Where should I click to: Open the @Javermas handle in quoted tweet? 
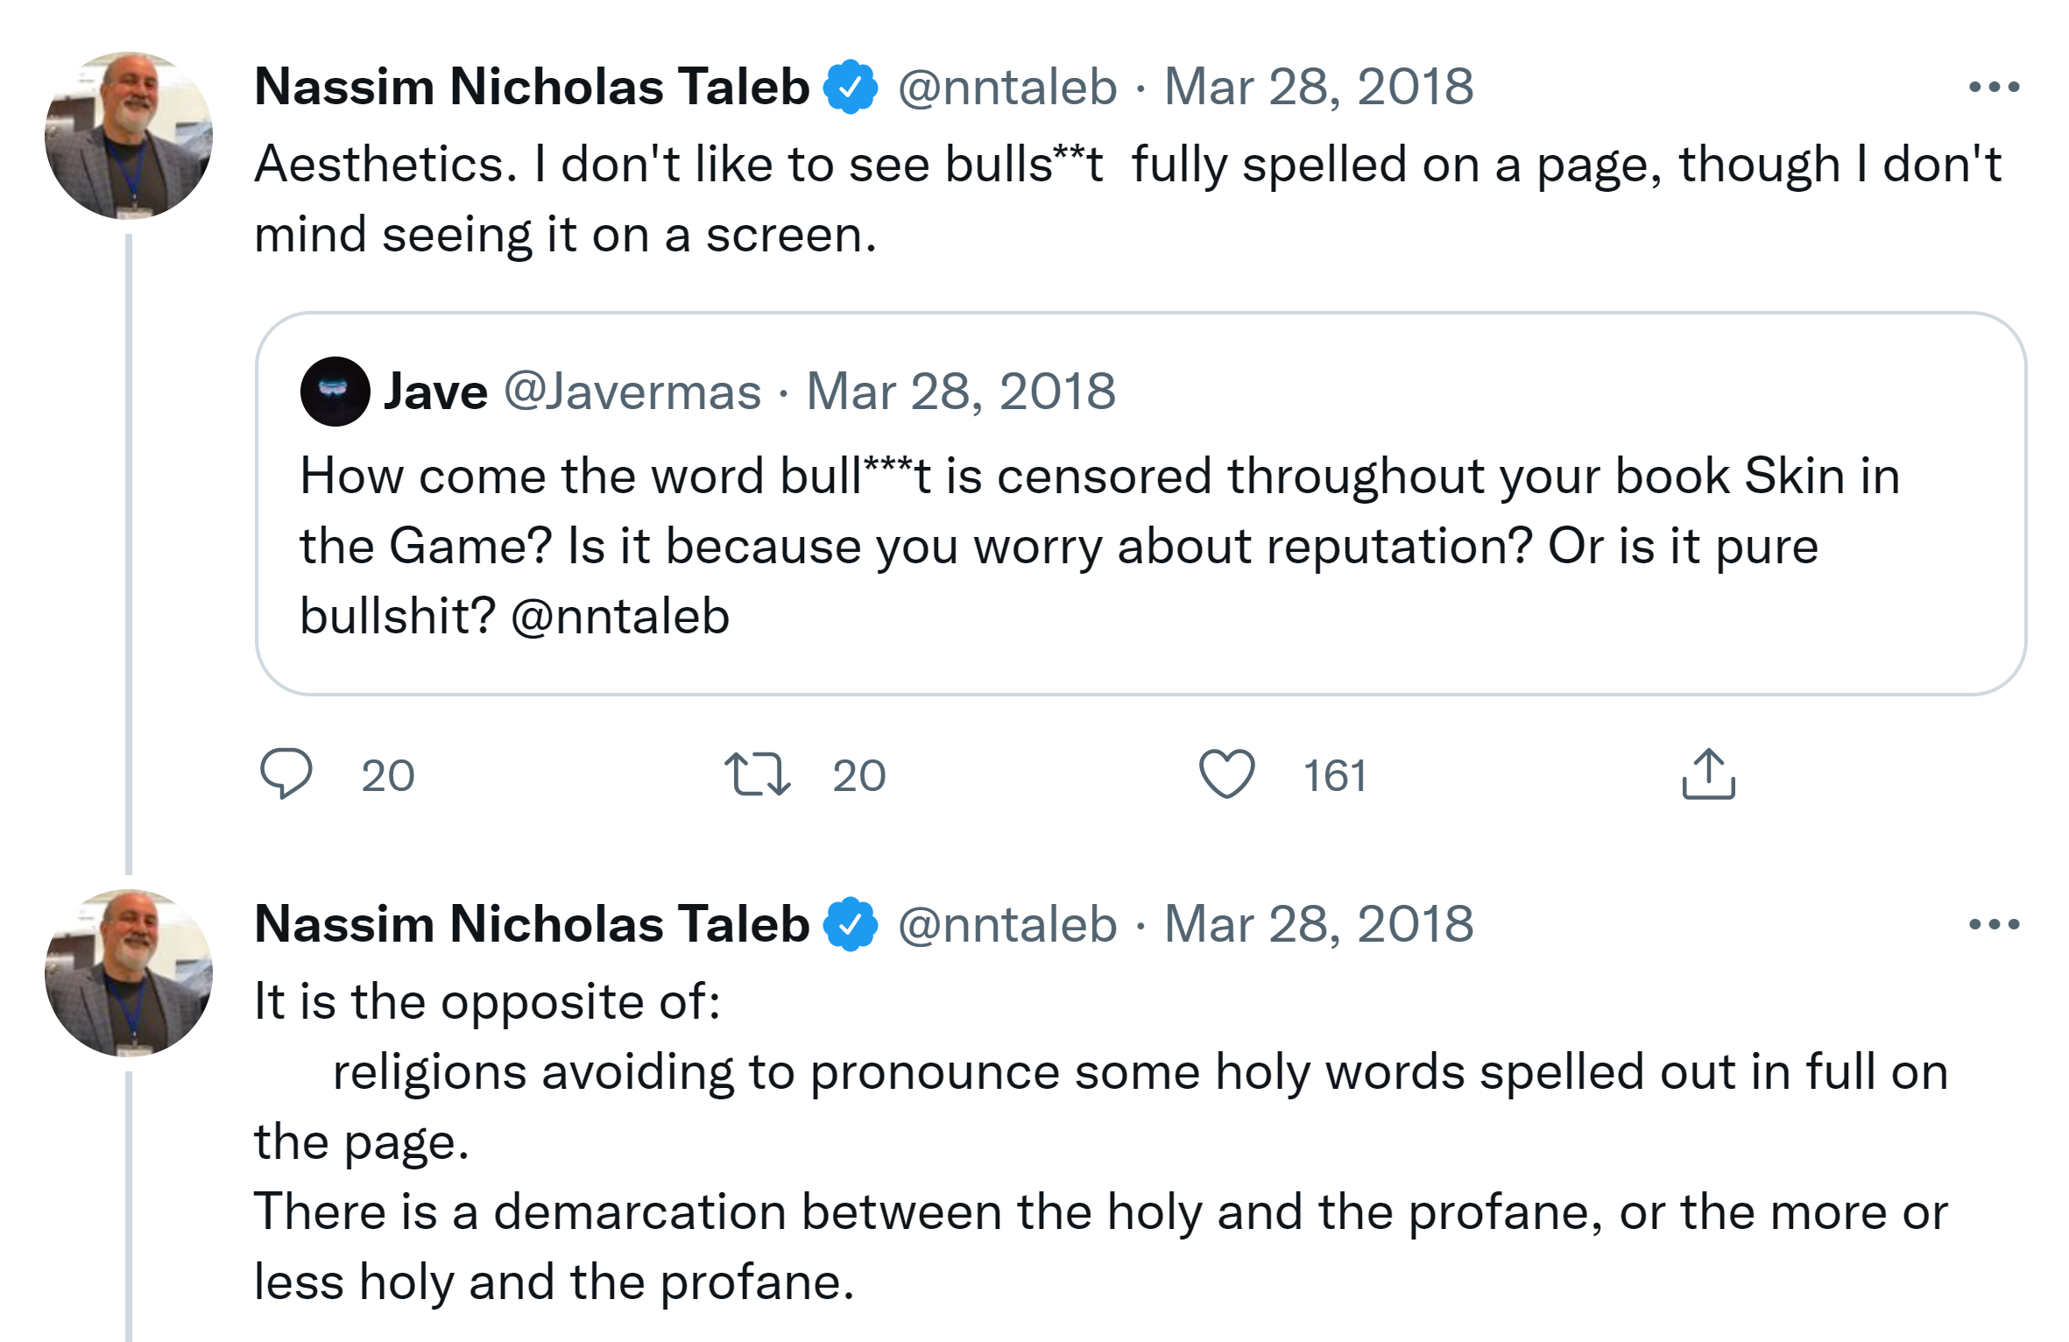(632, 392)
